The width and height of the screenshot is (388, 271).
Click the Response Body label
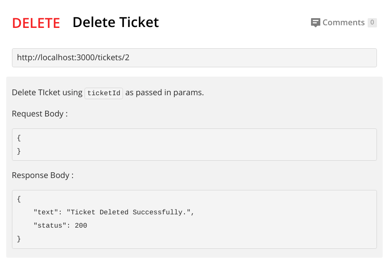(x=42, y=175)
